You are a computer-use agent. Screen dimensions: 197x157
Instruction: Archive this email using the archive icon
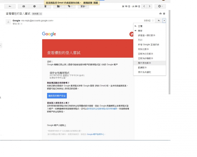coord(24,6)
